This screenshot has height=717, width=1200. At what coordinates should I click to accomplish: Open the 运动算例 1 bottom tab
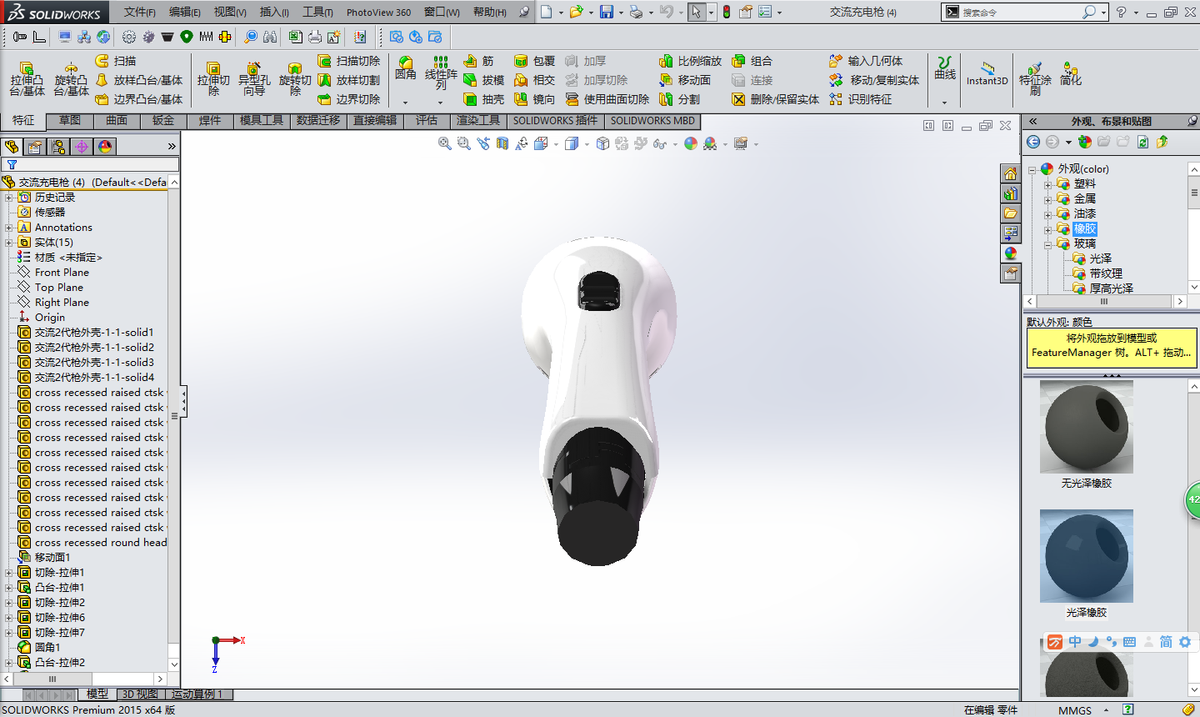pyautogui.click(x=197, y=694)
